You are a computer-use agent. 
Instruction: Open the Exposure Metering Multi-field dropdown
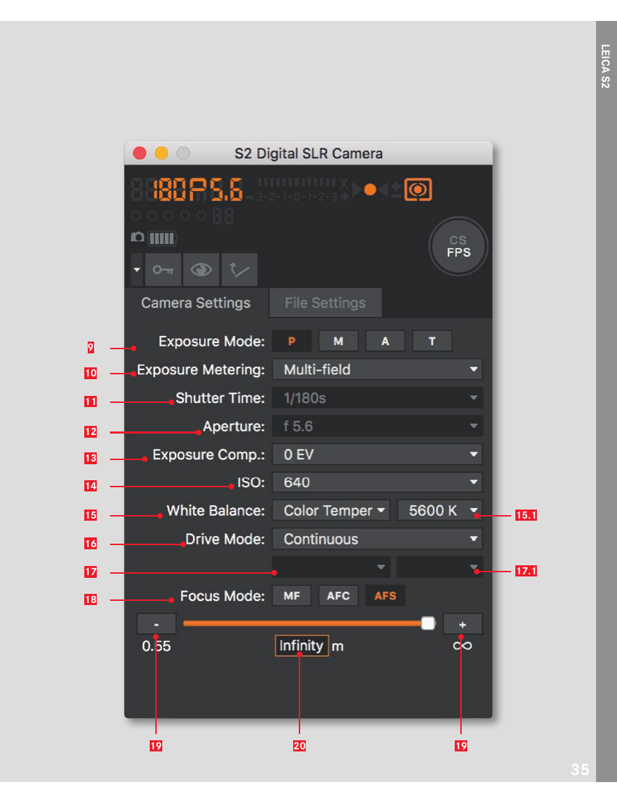[x=377, y=369]
